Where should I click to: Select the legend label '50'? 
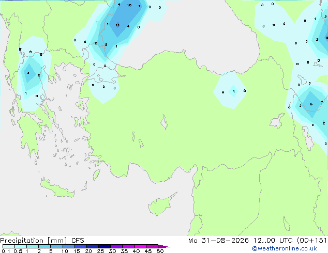(160, 251)
